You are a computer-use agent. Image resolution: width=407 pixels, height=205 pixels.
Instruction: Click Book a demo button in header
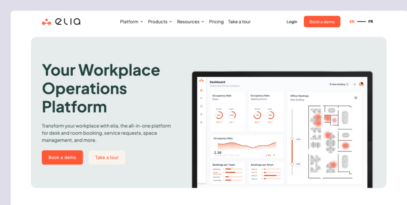[322, 21]
